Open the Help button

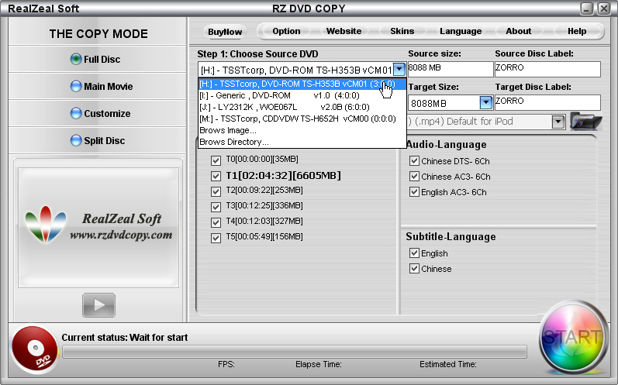(577, 31)
